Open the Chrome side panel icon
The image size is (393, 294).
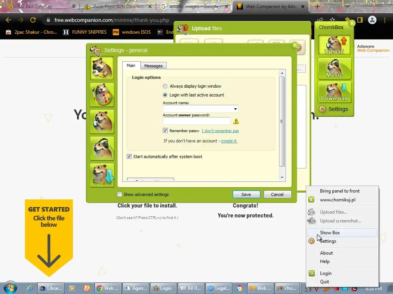(360, 20)
